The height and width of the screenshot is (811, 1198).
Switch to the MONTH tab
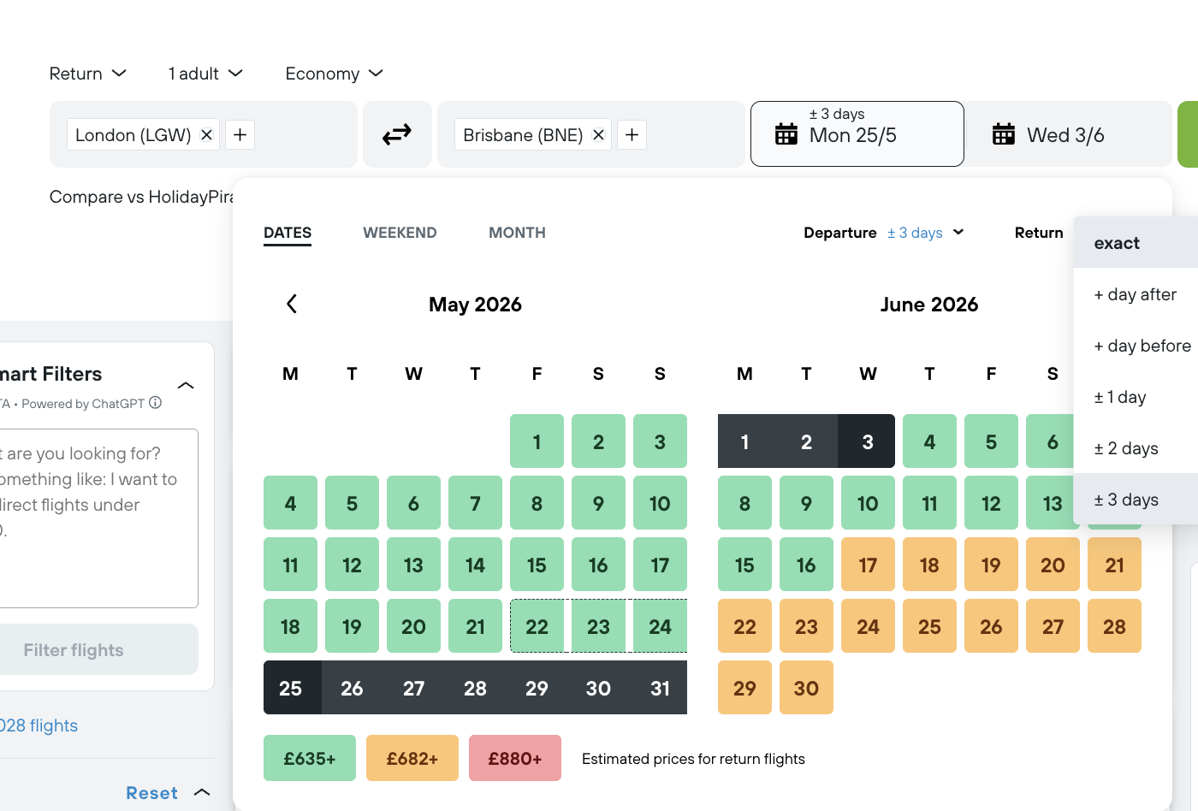(517, 233)
